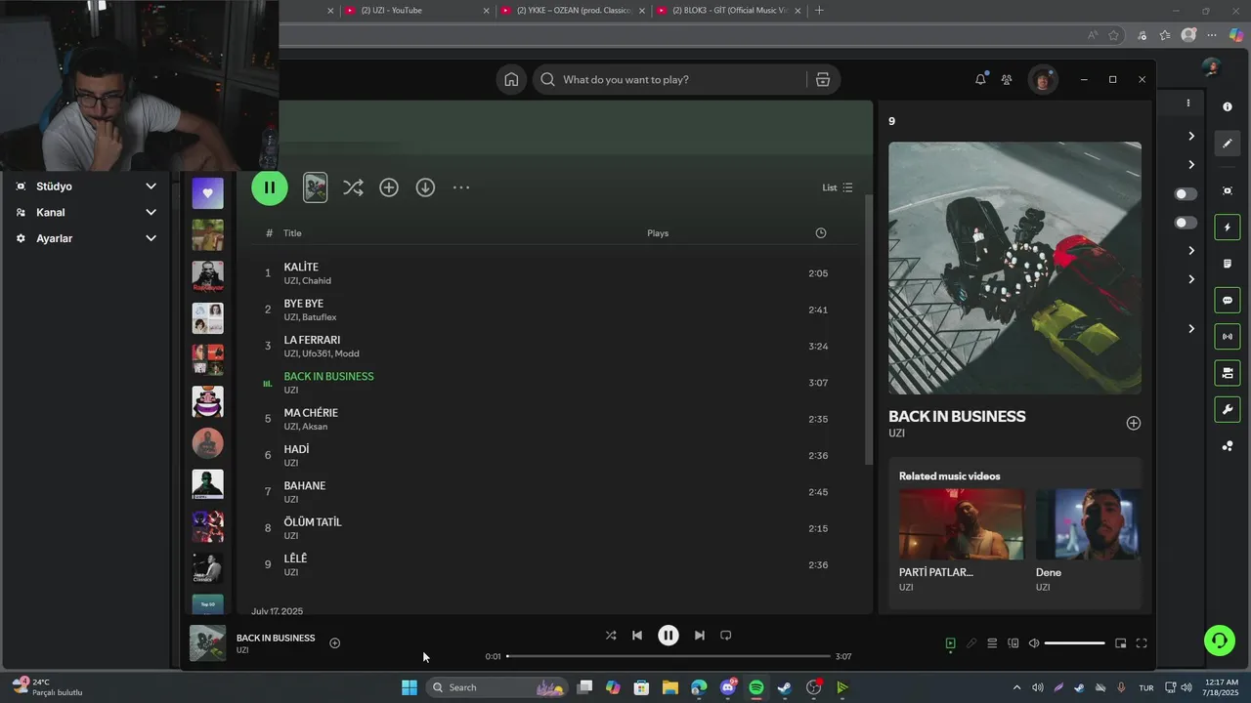Enter full screen mode in Spotify

tap(1141, 643)
